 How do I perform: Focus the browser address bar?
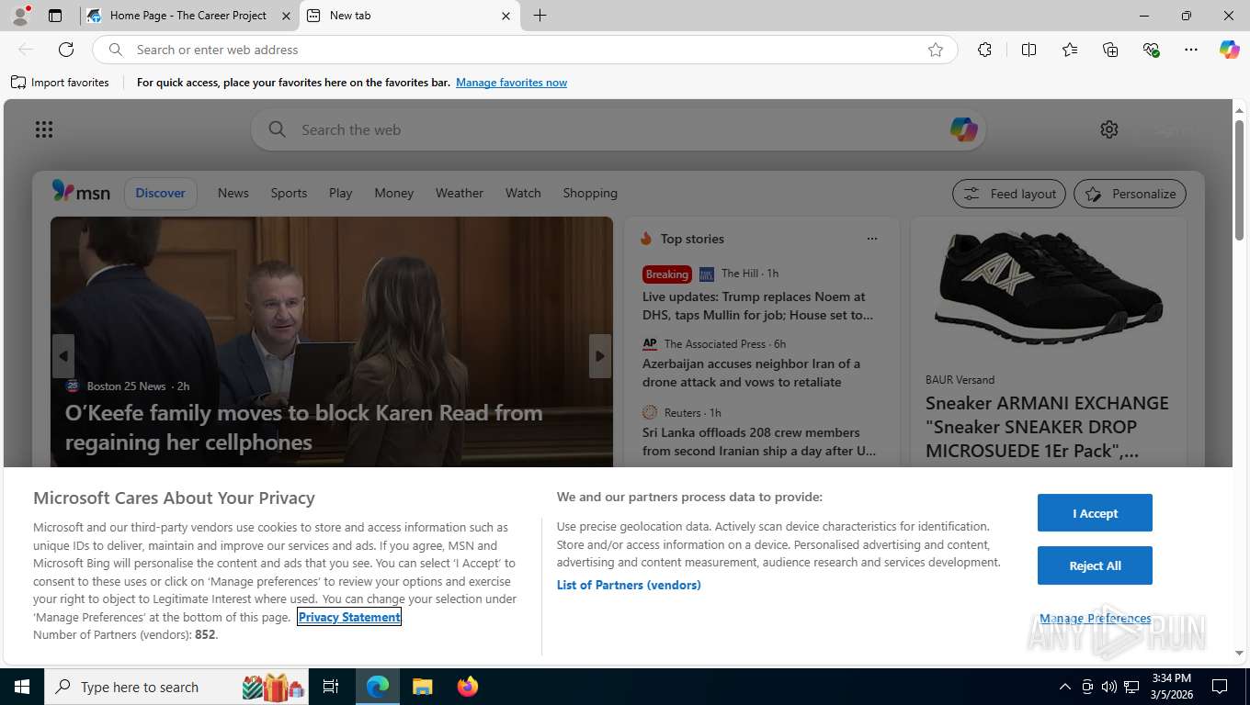coord(524,50)
